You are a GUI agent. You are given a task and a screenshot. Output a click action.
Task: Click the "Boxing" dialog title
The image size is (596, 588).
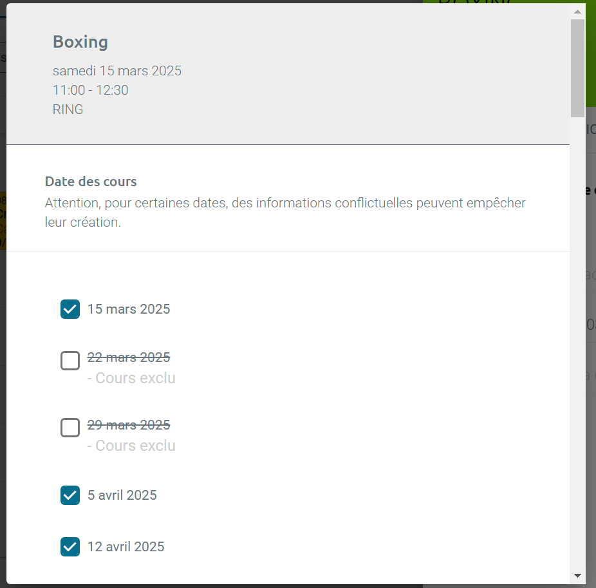80,42
